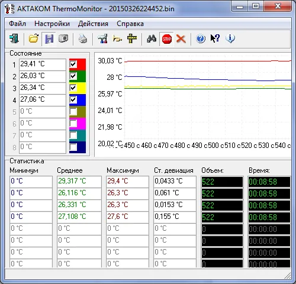Uncheck channel 1 red checkbox
The image size is (296, 284).
click(73, 64)
